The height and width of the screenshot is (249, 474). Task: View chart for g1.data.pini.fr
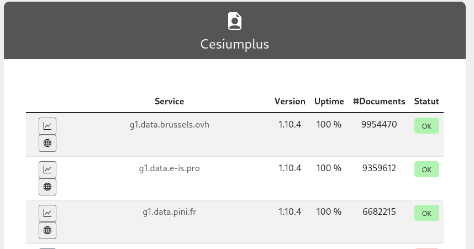pos(48,213)
